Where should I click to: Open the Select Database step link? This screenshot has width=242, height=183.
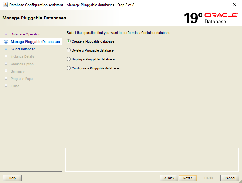click(23, 49)
